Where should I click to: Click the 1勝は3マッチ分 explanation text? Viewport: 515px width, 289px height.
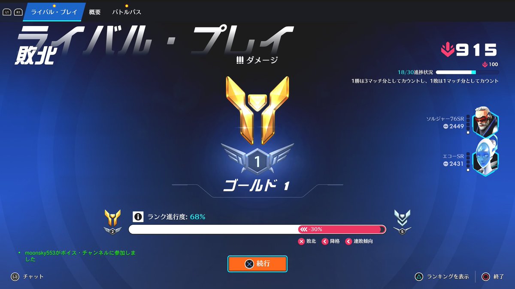(424, 81)
